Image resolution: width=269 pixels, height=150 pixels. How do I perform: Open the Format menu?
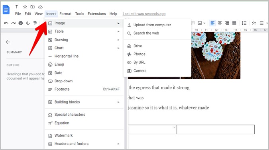65,14
